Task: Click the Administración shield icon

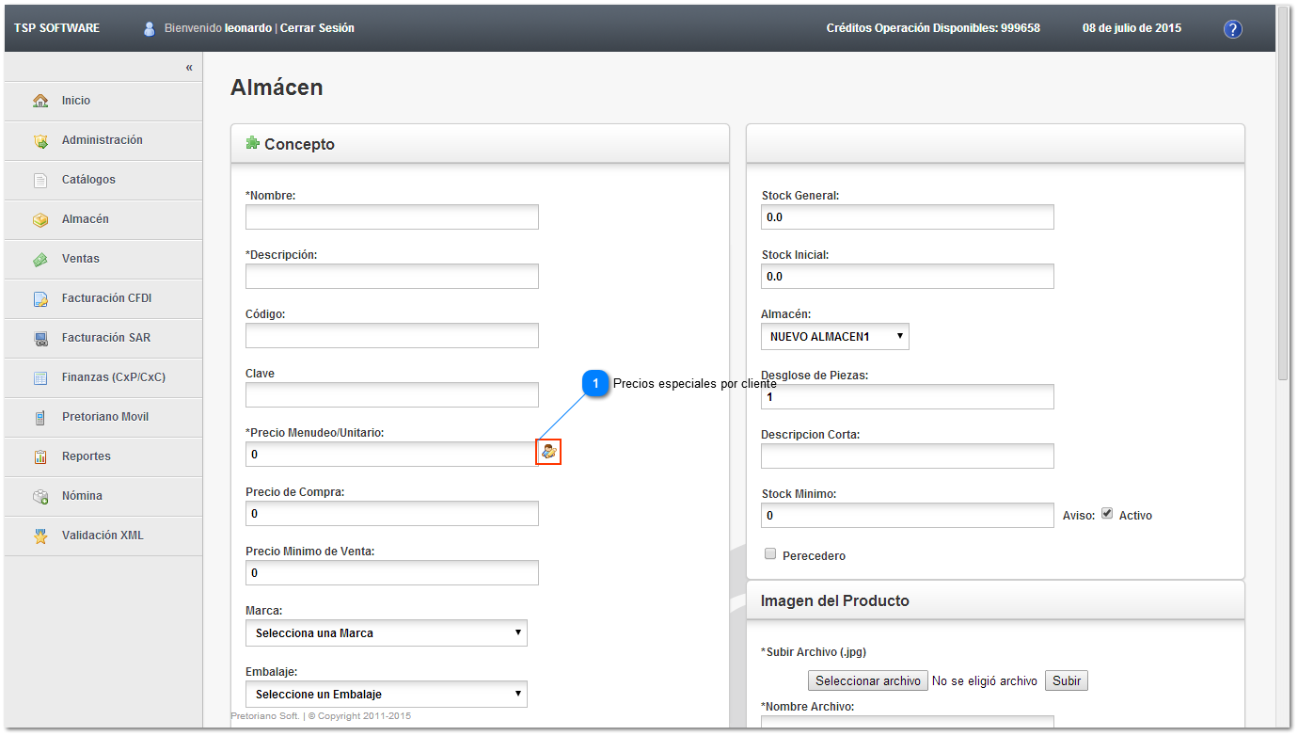Action: 40,140
